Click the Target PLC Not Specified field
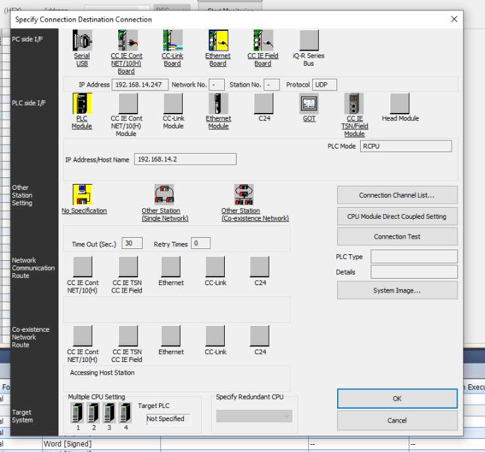Viewport: 485px width, 452px height. point(168,419)
